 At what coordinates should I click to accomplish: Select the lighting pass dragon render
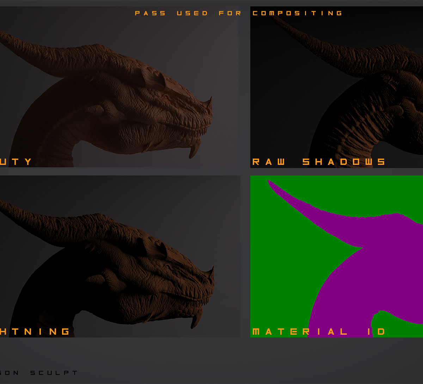120,256
